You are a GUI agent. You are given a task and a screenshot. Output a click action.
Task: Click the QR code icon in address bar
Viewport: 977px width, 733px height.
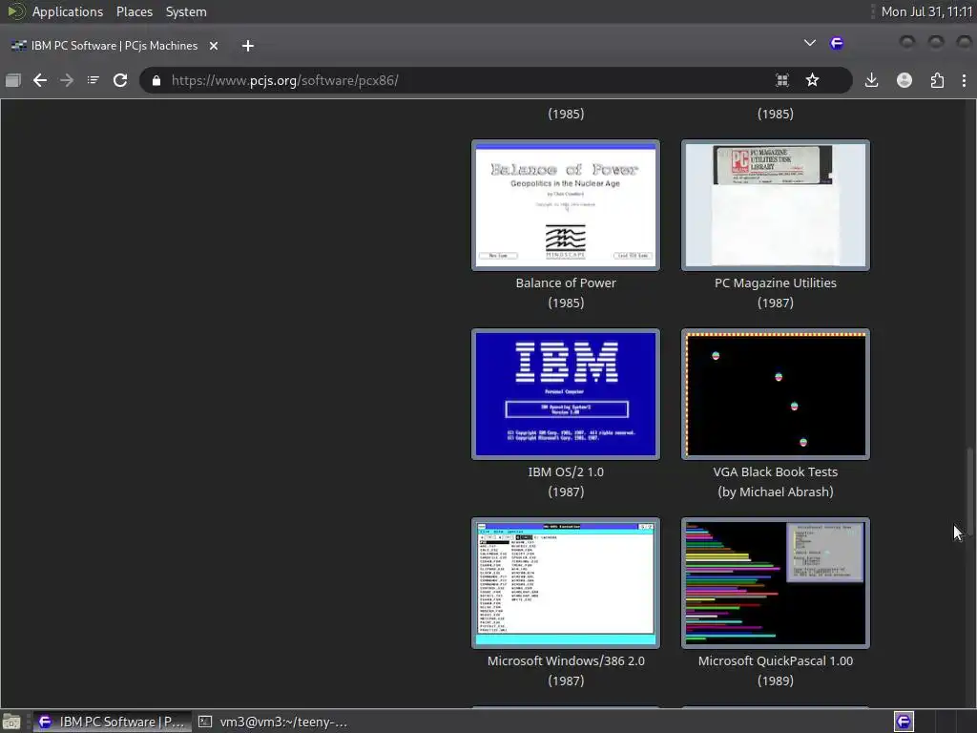(x=782, y=80)
